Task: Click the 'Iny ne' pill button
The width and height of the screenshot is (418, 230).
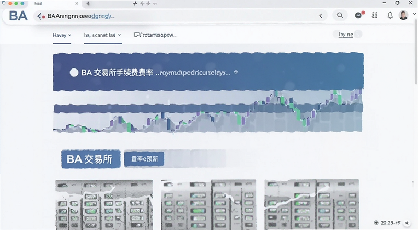Action: click(347, 34)
